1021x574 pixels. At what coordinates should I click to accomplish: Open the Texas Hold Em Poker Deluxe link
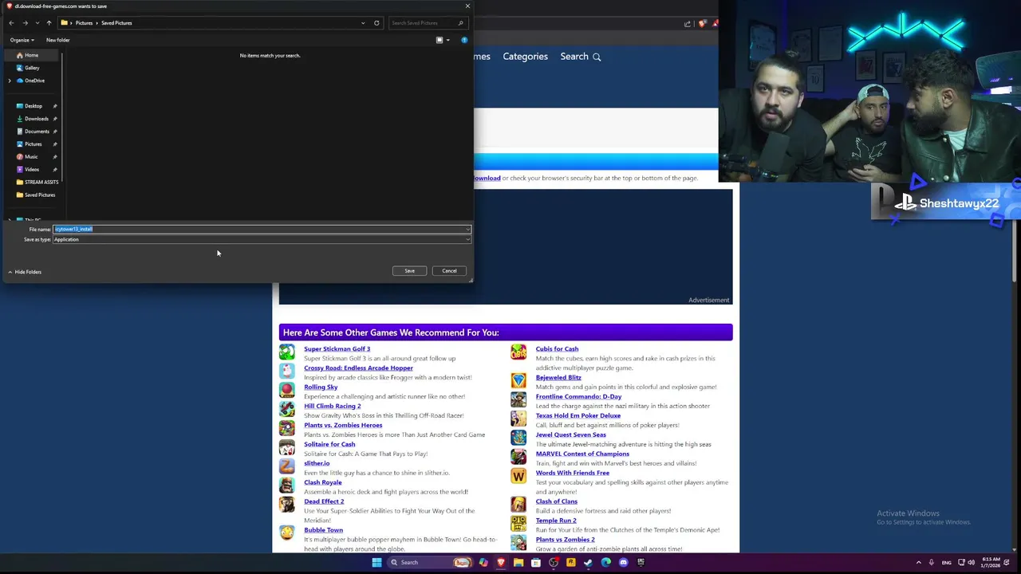pos(578,416)
